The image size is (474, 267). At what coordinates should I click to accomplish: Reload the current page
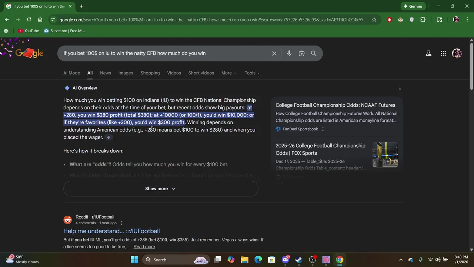[29, 20]
